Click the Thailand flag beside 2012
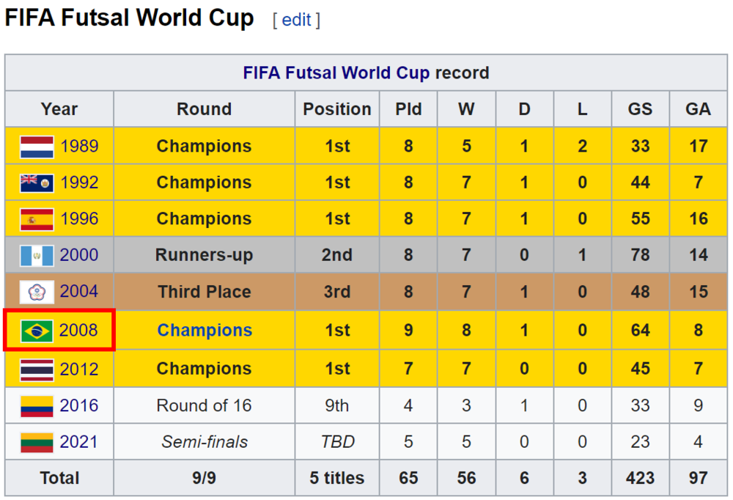 click(37, 370)
